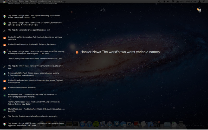Open the 'The world's two worst variable names' headline
This screenshot has width=208, height=130.
[x=120, y=52]
